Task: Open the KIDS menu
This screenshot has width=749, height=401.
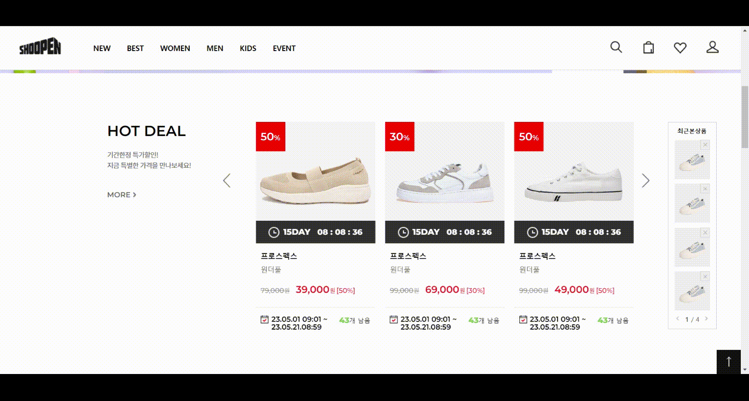Action: coord(248,48)
